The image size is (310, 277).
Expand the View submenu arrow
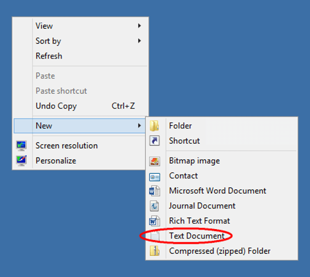point(139,26)
